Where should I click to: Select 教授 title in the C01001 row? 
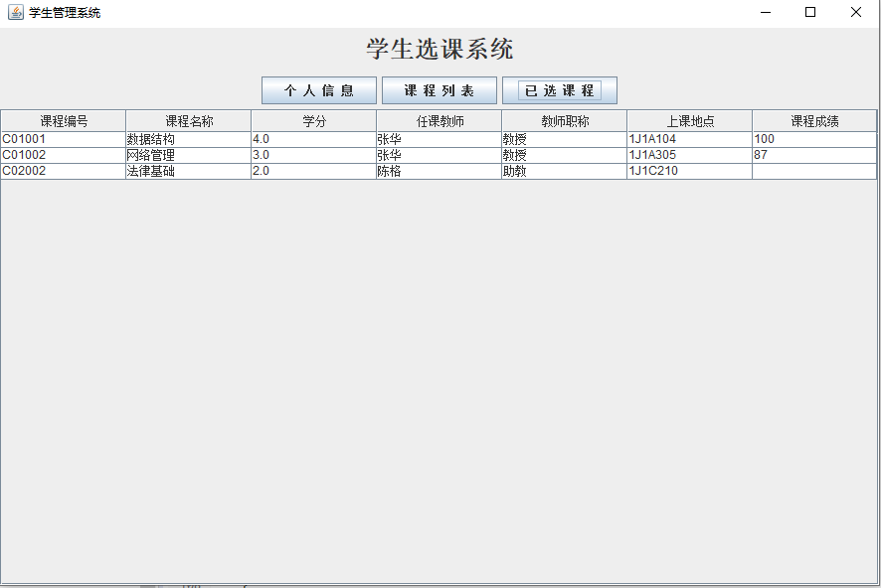(565, 139)
